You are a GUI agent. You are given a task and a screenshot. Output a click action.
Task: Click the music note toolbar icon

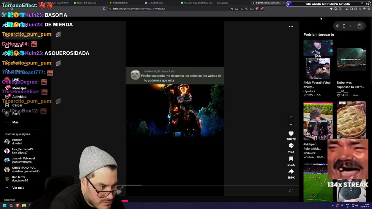[347, 9]
